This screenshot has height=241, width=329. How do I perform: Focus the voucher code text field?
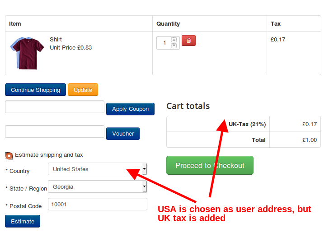(x=55, y=132)
